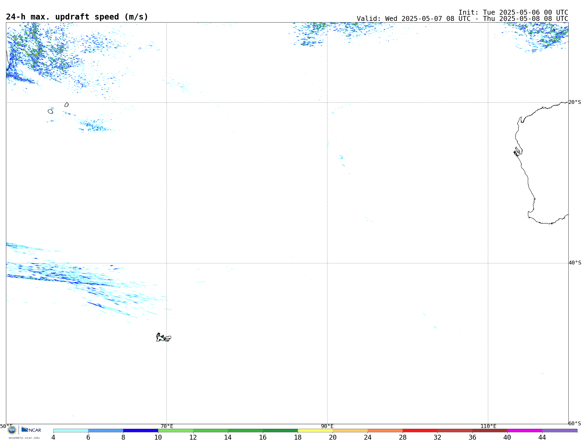Select the bright red 28-32 color swatch
This screenshot has height=441, width=586.
[420, 431]
